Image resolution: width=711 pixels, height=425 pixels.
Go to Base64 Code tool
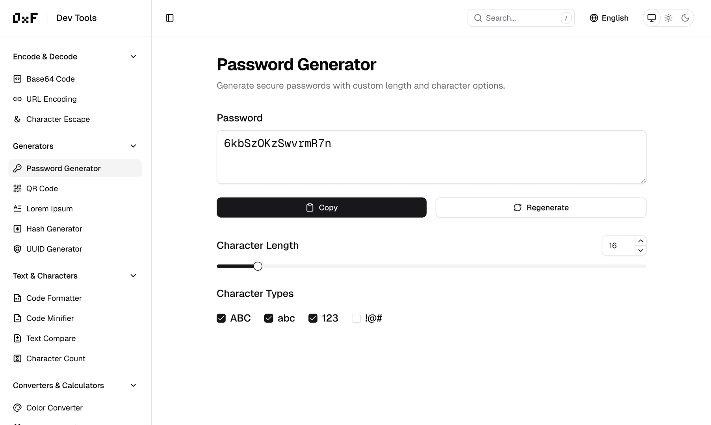coord(50,79)
